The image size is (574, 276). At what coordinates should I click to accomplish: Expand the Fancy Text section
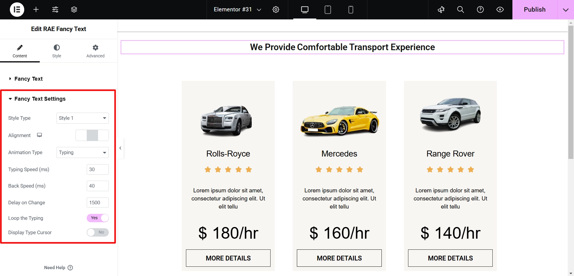click(28, 79)
